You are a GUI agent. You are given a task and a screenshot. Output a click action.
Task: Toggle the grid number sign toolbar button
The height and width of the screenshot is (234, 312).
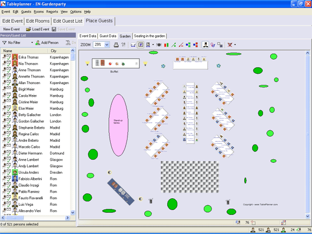[141, 45]
